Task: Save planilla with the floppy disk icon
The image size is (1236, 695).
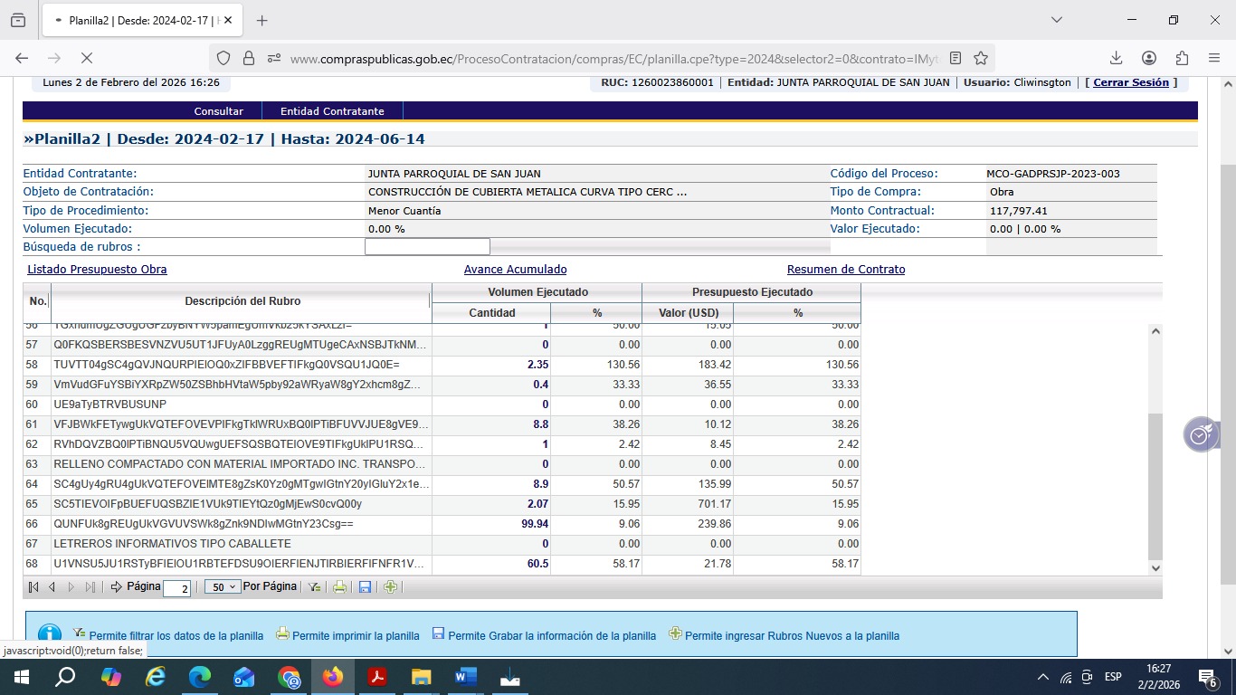Action: tap(365, 587)
